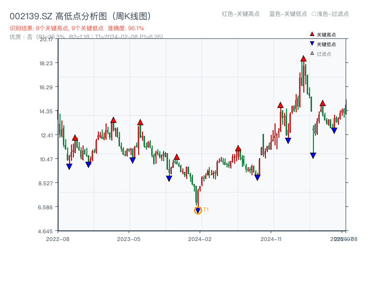Viewport: 384px width, 288px height.
Task: Click the 16.29 price axis label
Action: click(x=46, y=87)
